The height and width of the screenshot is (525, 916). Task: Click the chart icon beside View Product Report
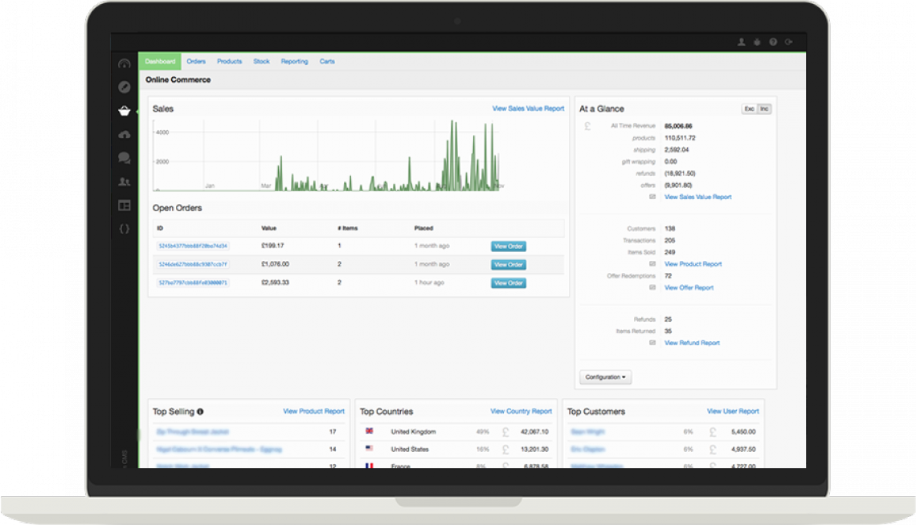tap(652, 263)
